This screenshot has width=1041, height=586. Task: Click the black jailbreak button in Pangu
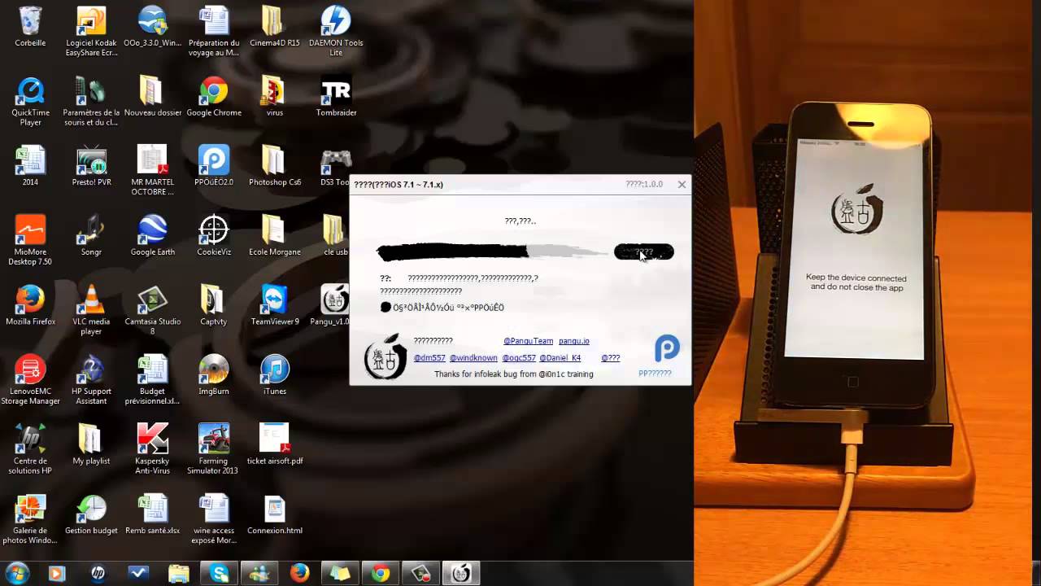(643, 252)
